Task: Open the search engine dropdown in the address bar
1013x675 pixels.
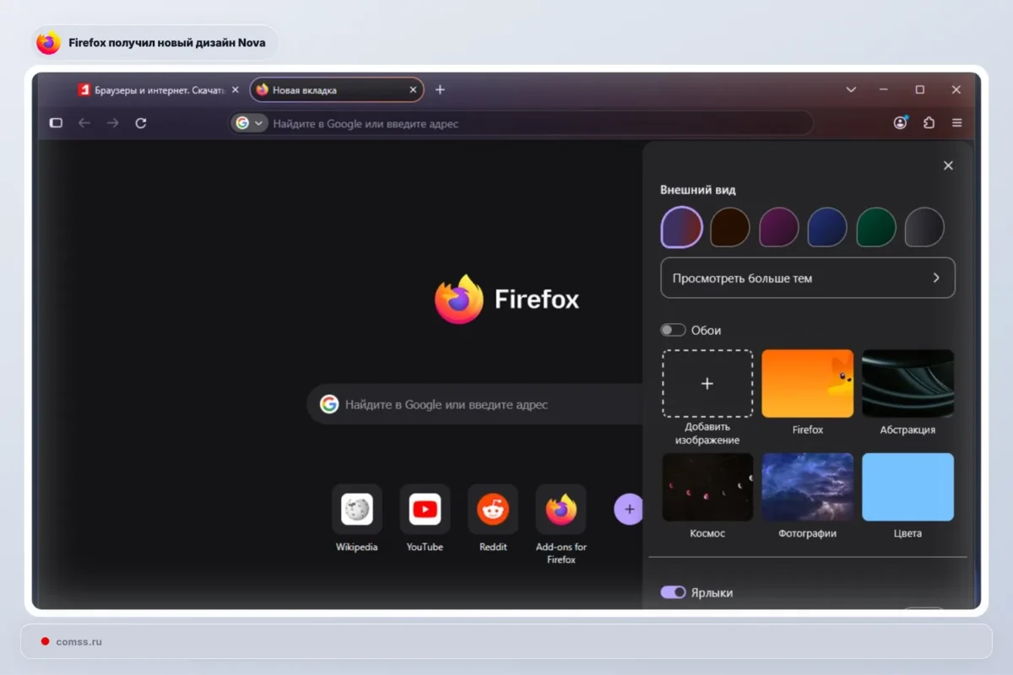Action: click(x=249, y=123)
